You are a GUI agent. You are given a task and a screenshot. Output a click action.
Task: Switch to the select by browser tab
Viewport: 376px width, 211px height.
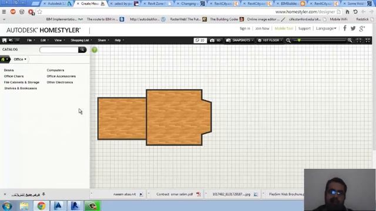124,4
